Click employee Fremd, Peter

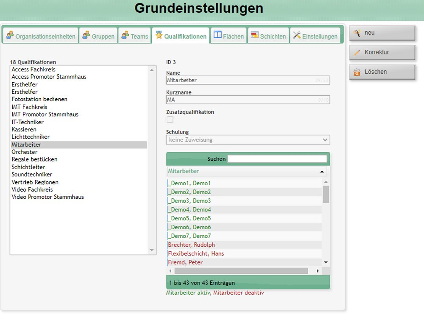[x=244, y=262]
